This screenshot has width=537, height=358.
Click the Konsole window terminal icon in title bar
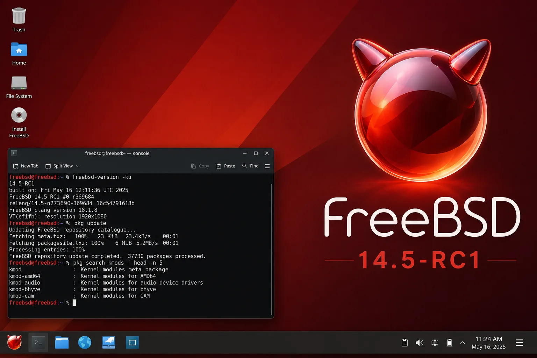pos(14,153)
